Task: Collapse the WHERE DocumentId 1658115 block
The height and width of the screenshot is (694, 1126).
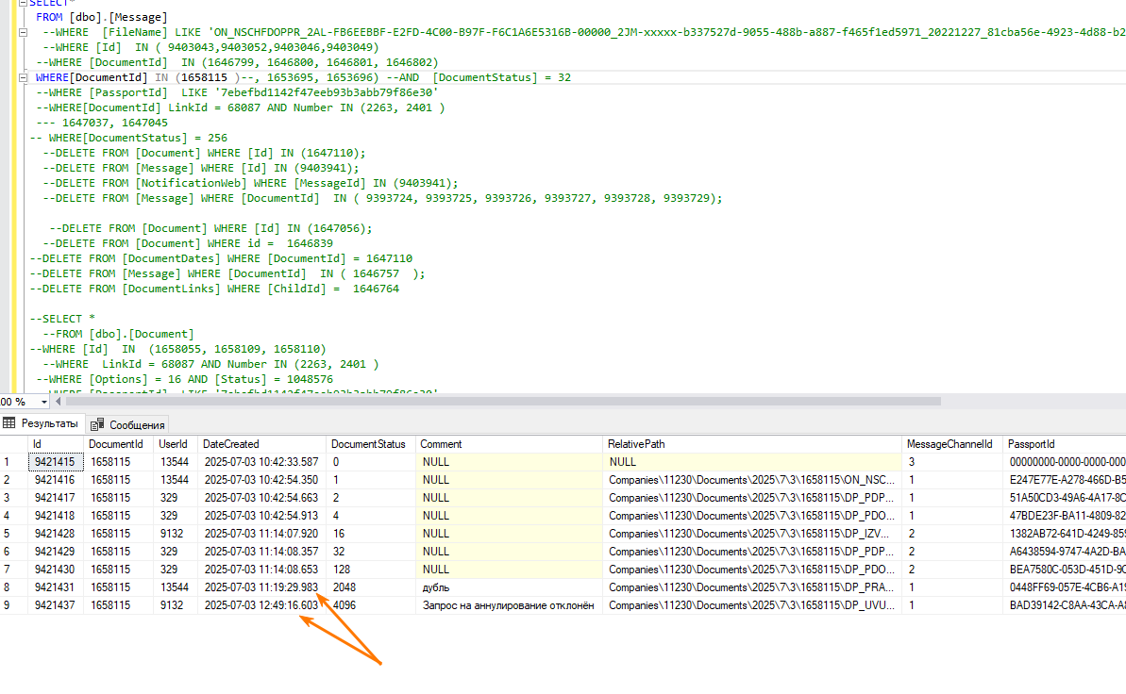Action: [x=23, y=77]
